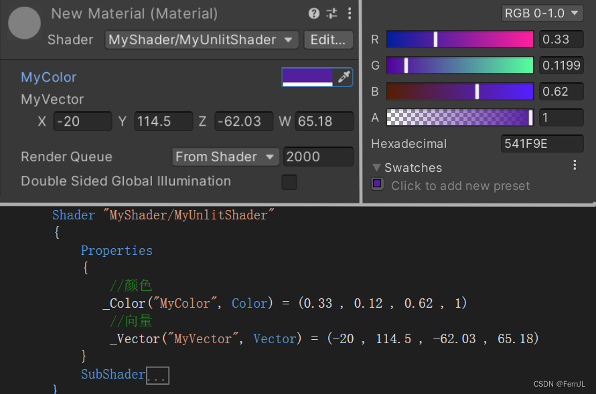Screen dimensions: 596x394
Task: Open the MyShader/MyUnlitShader shader dropdown
Action: tap(202, 40)
